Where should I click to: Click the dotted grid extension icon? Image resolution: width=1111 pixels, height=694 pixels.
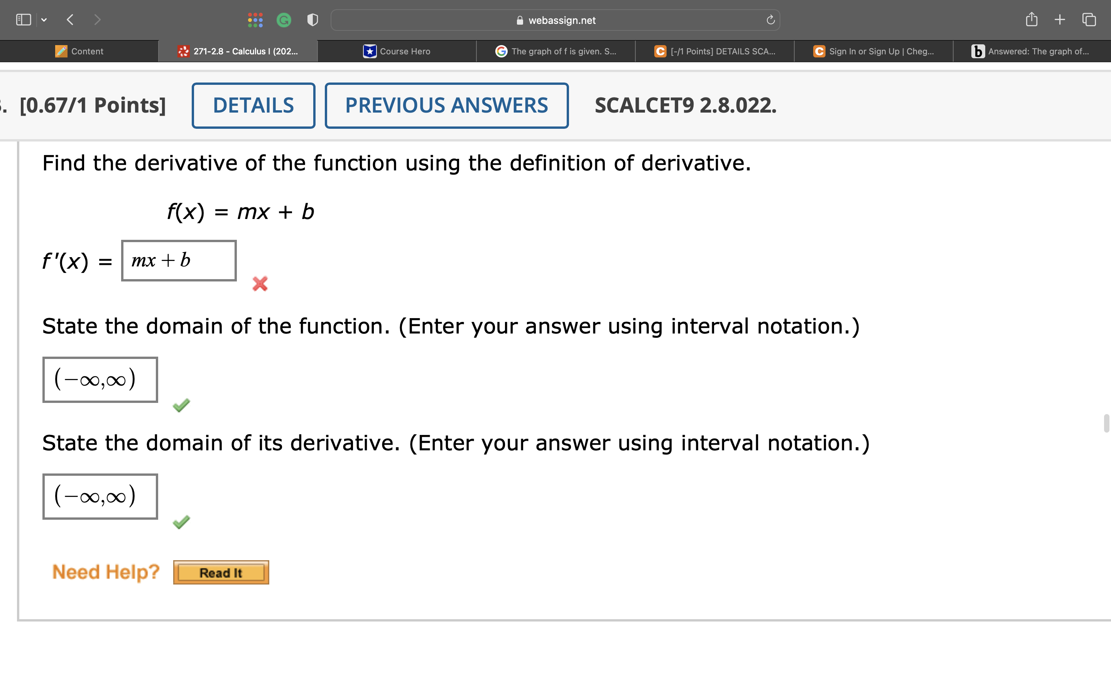pyautogui.click(x=255, y=19)
